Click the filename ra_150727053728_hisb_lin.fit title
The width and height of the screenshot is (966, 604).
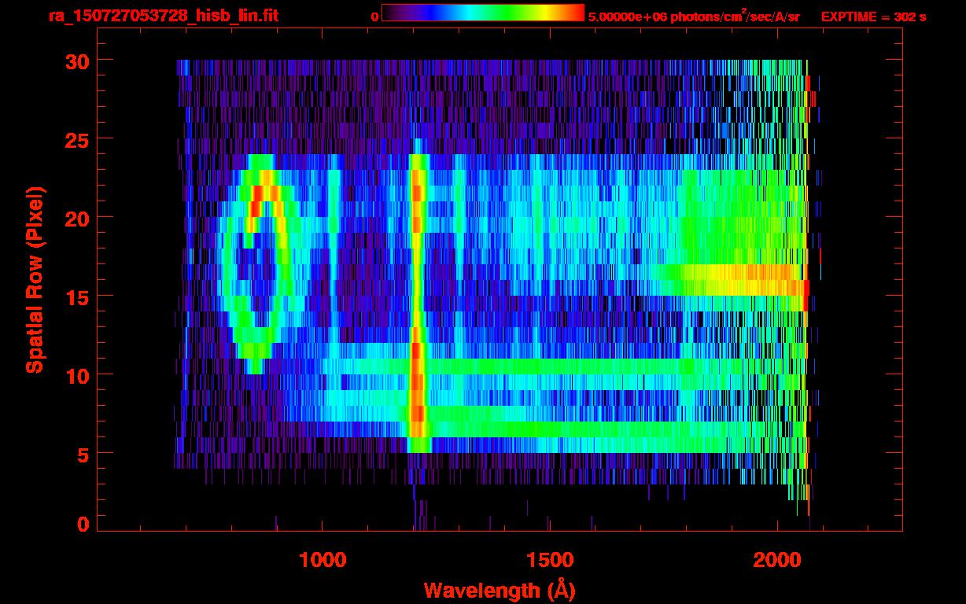point(162,17)
